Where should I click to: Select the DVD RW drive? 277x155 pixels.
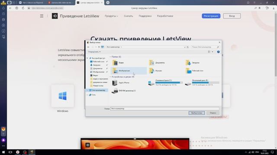124,91
